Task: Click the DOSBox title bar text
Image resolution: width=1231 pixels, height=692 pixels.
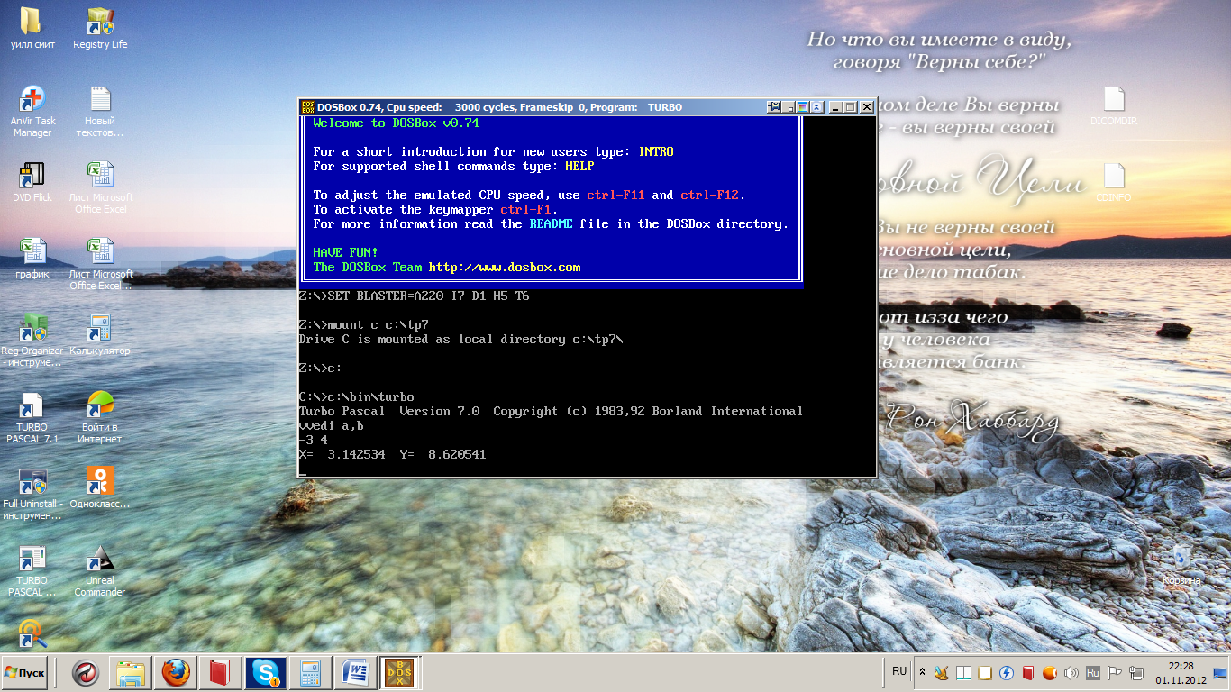Action: pos(499,107)
